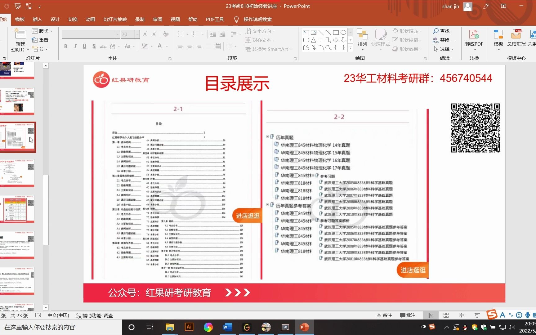Click the 查找 find button

pos(441,31)
